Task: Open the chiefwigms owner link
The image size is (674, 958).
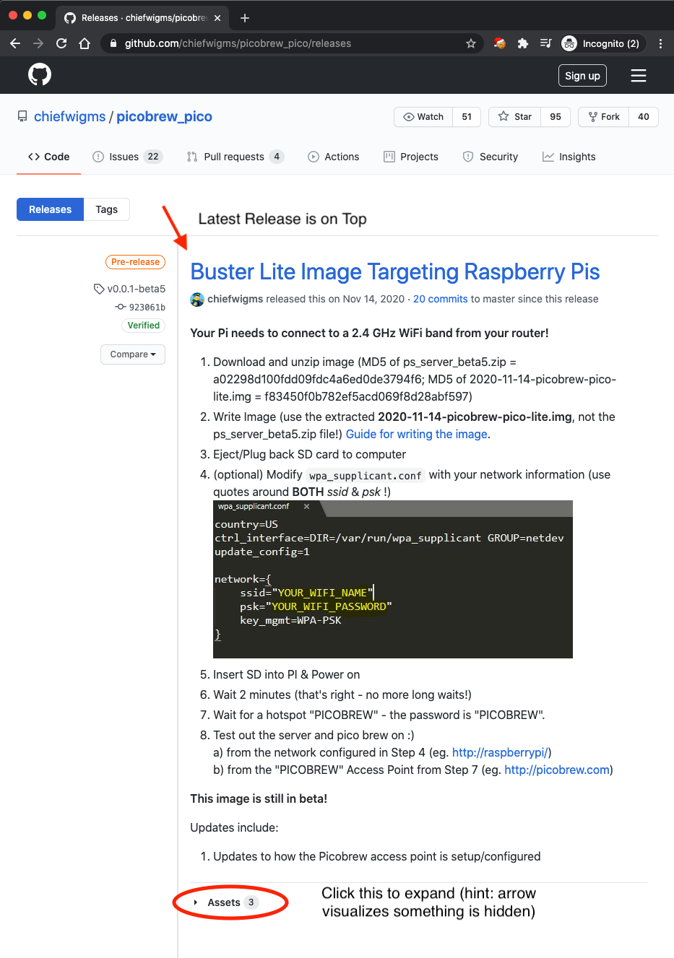Action: (69, 116)
